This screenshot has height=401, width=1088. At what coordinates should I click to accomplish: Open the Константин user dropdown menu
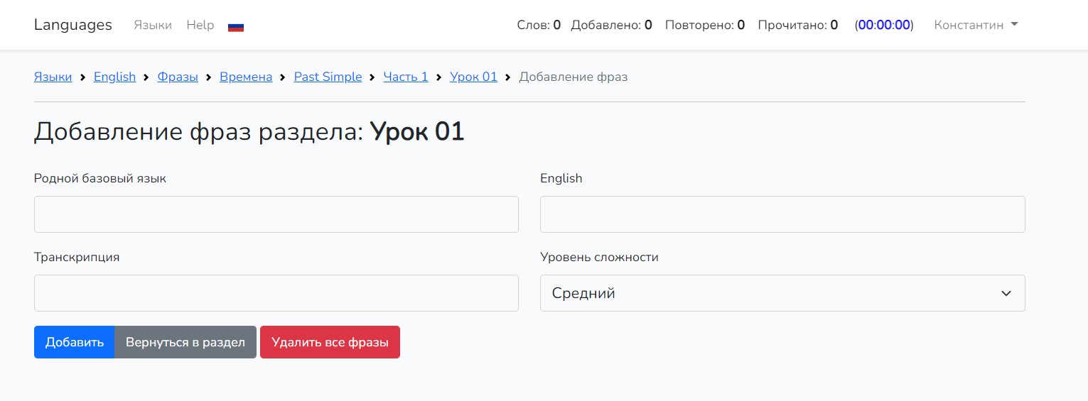tap(975, 25)
